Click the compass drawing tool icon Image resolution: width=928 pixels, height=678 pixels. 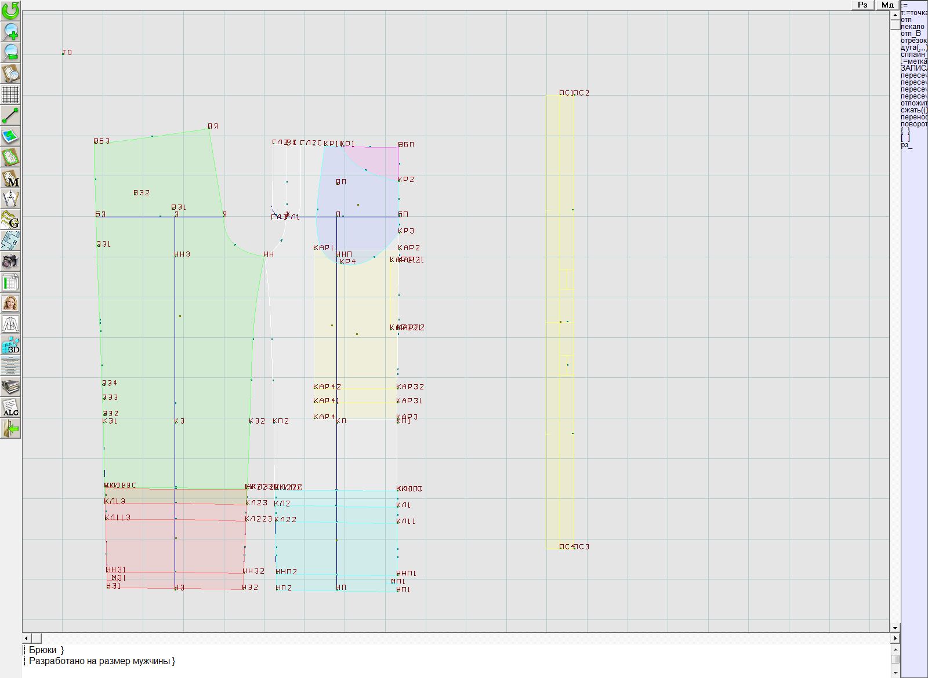10,199
